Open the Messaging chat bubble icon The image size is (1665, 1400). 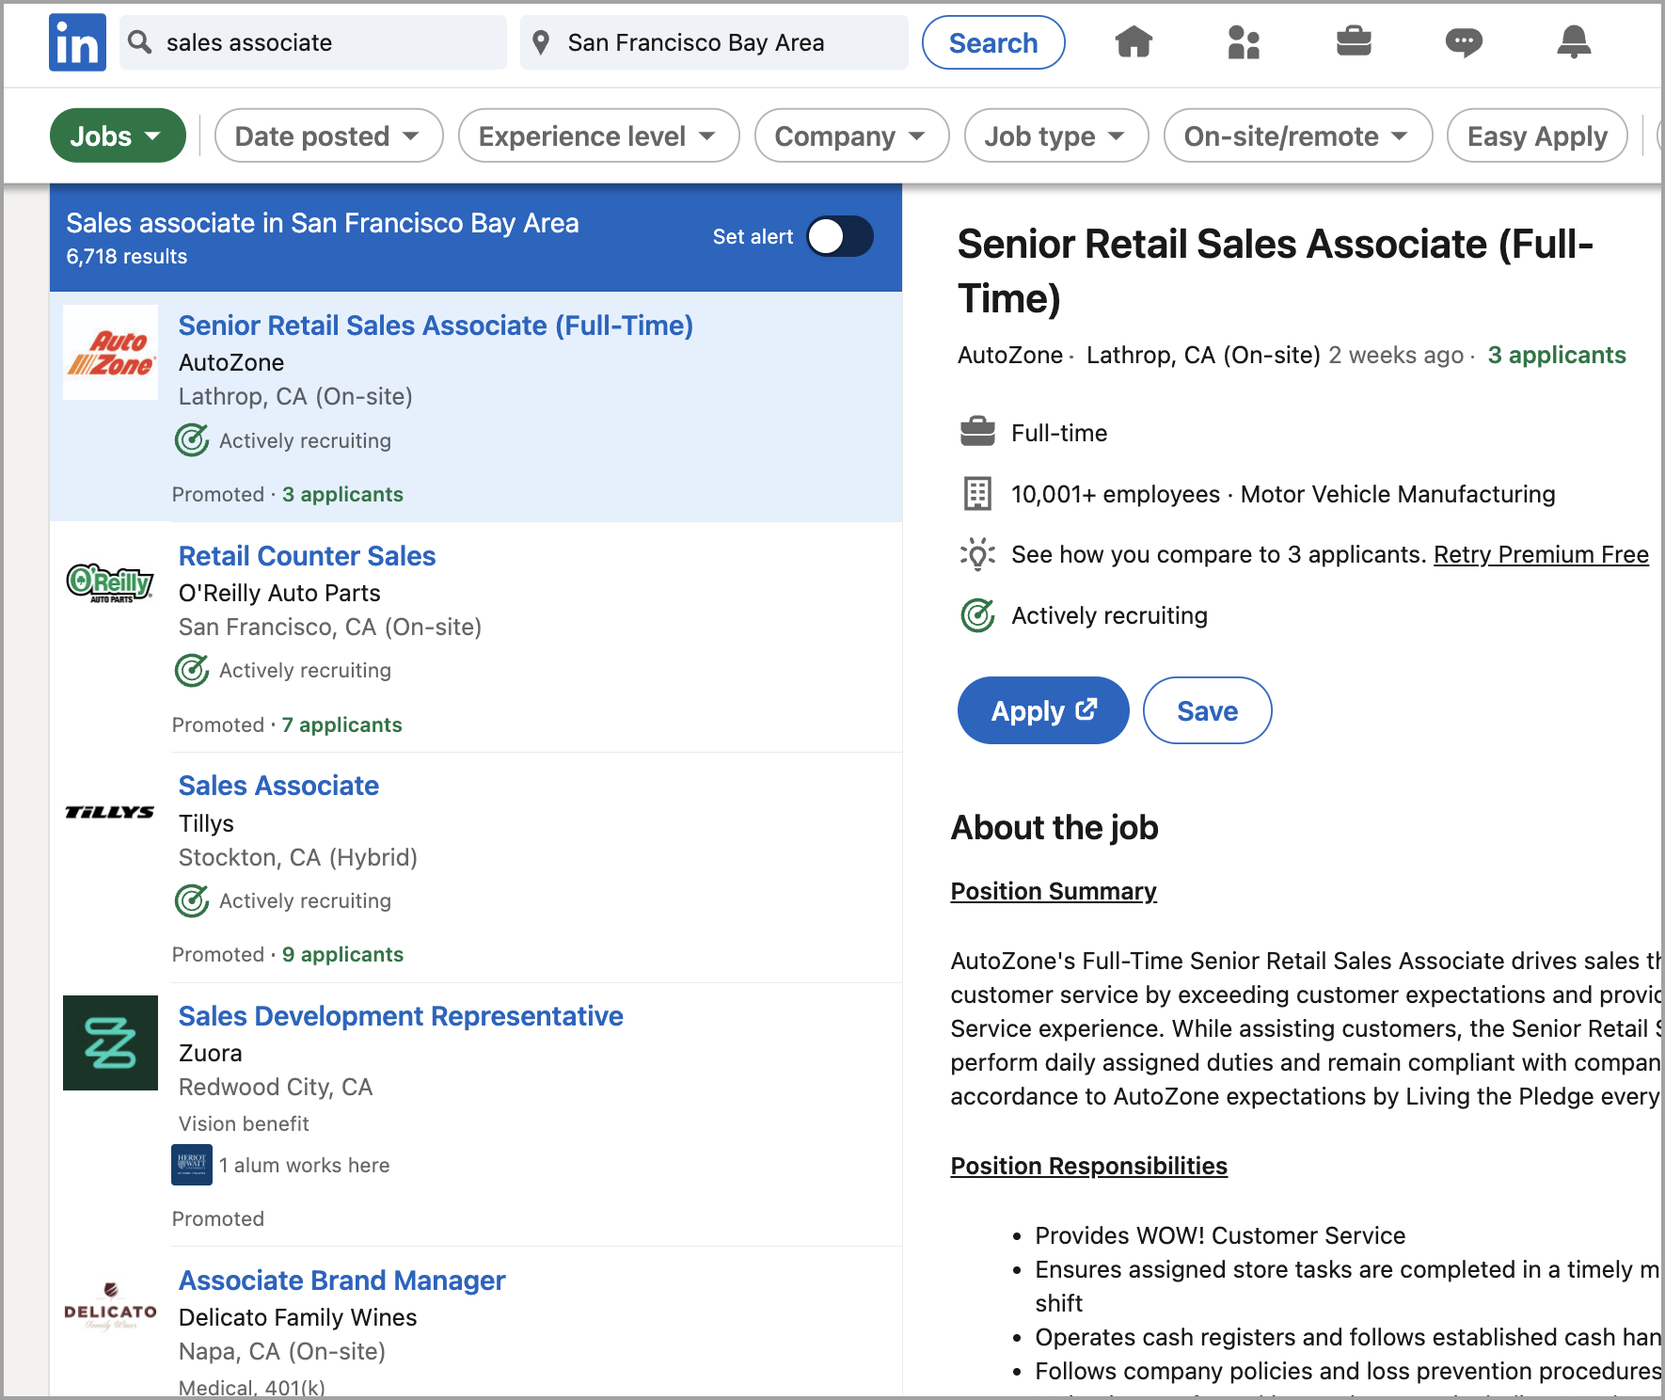point(1463,42)
